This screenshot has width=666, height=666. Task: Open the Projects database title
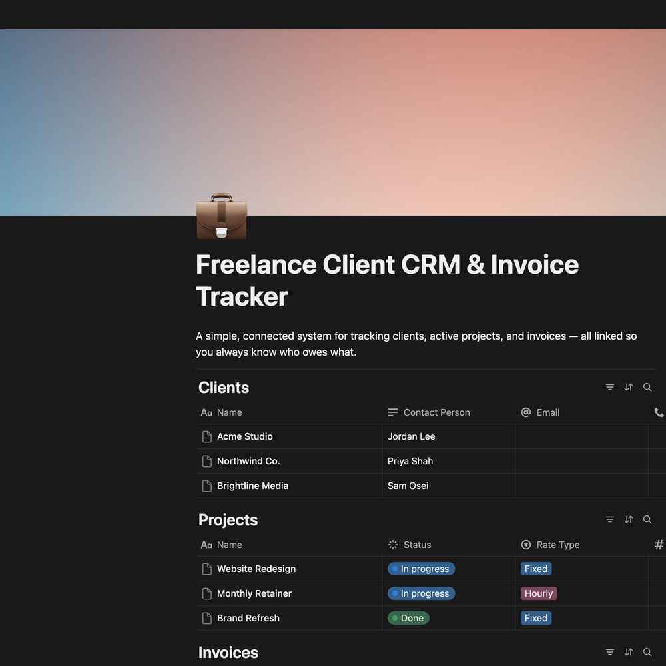pyautogui.click(x=228, y=520)
